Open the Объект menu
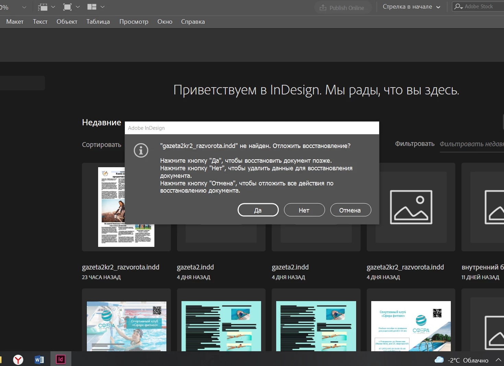This screenshot has width=504, height=366. pyautogui.click(x=67, y=22)
